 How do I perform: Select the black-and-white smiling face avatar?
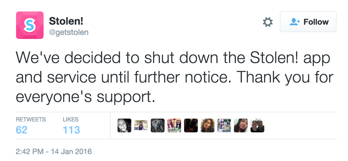click(x=124, y=125)
